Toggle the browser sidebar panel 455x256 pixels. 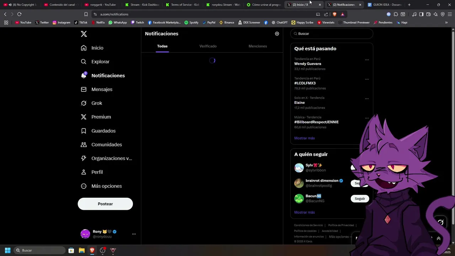tap(421, 14)
